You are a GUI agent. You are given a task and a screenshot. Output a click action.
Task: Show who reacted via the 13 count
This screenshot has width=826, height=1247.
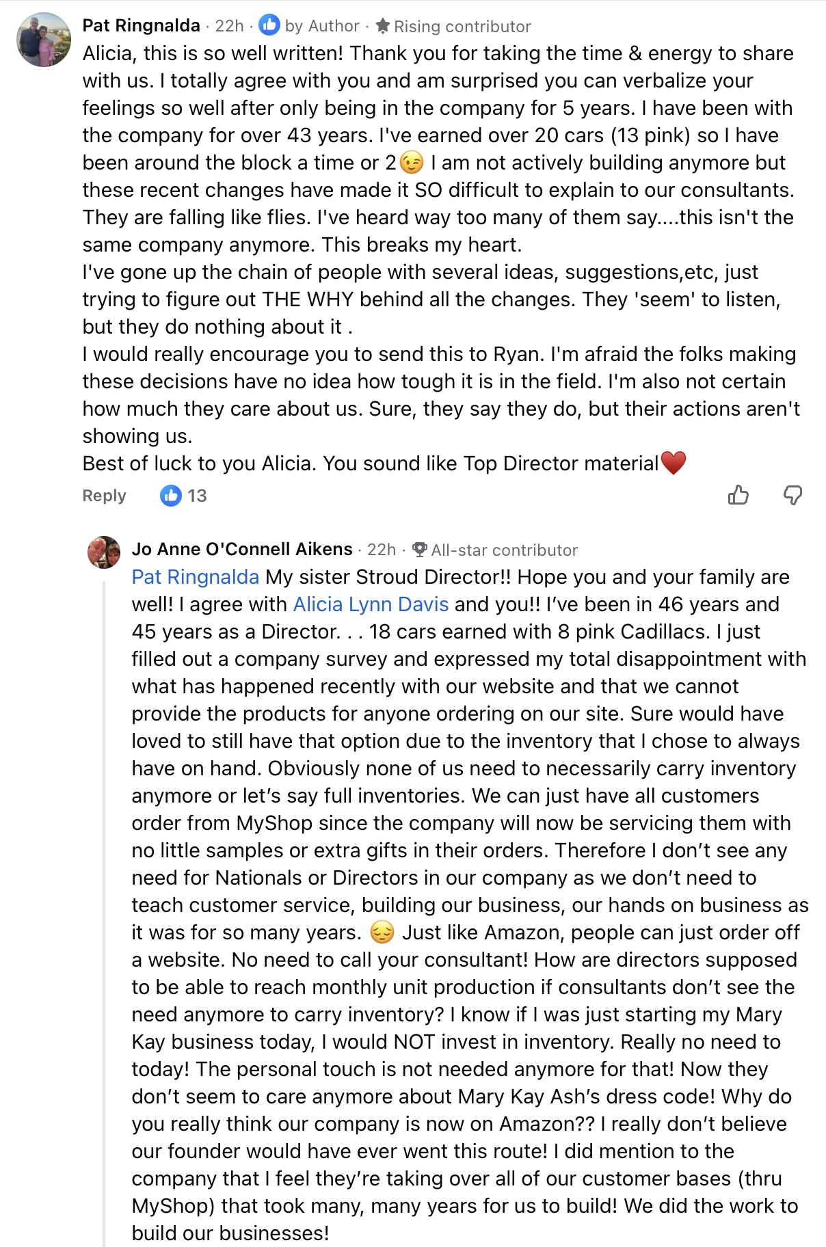click(x=197, y=495)
